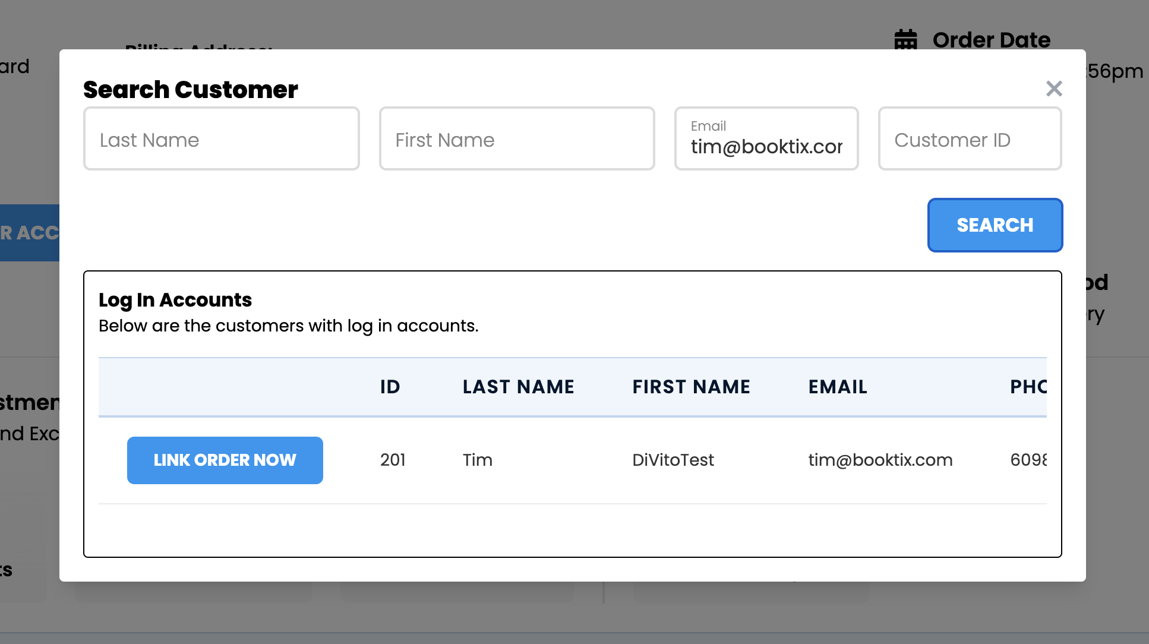Click the LAST NAME column header
This screenshot has width=1149, height=644.
tap(519, 387)
